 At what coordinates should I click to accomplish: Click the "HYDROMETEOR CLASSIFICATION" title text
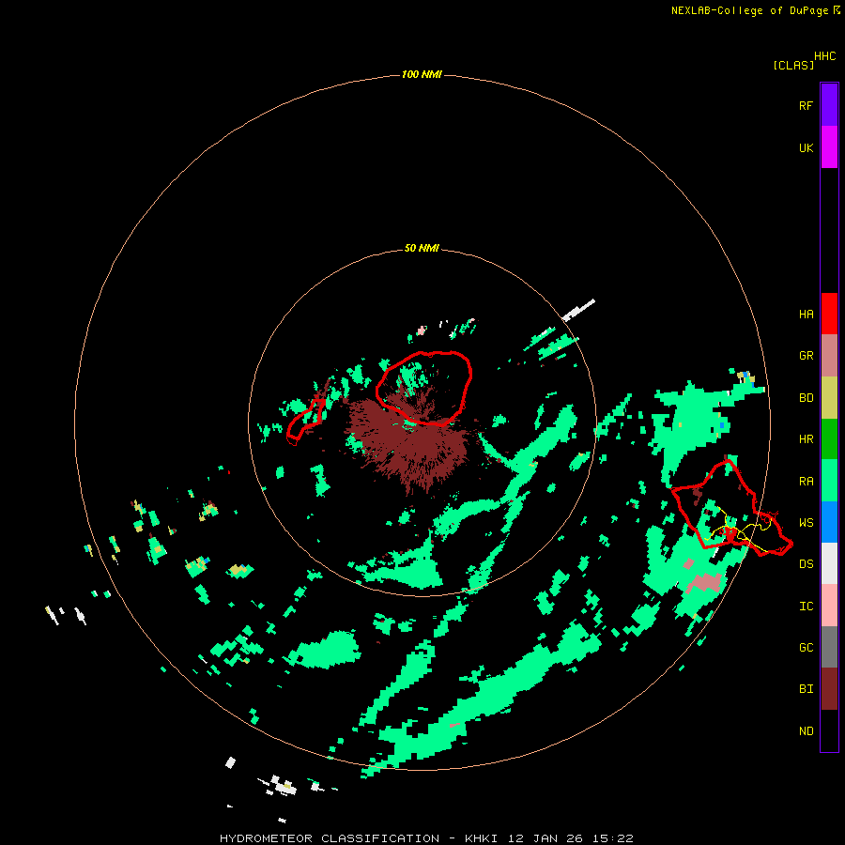pos(330,838)
